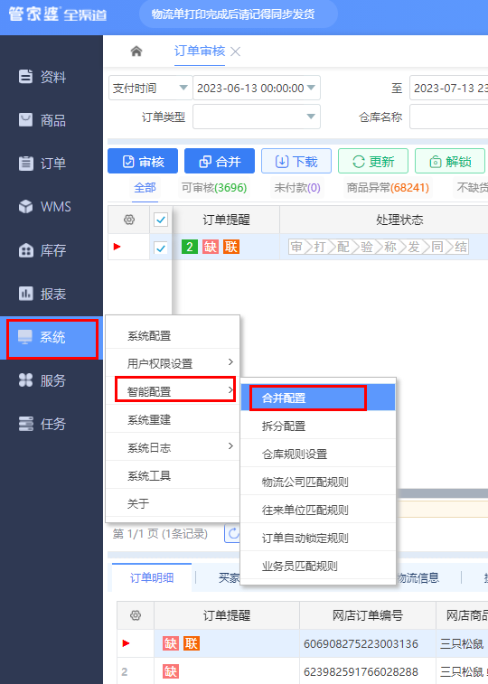Switch to the 可审核(3696) tab
The height and width of the screenshot is (684, 488).
pos(214,188)
